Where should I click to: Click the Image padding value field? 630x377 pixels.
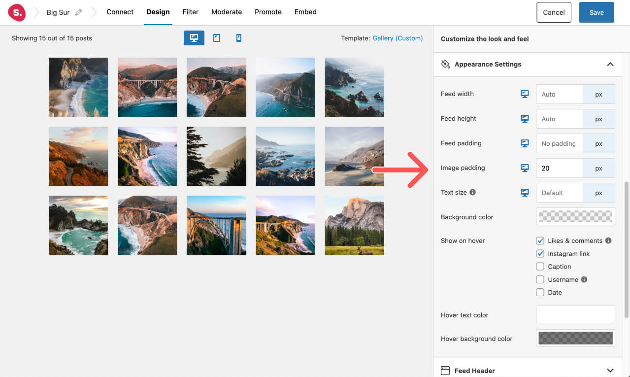[560, 168]
